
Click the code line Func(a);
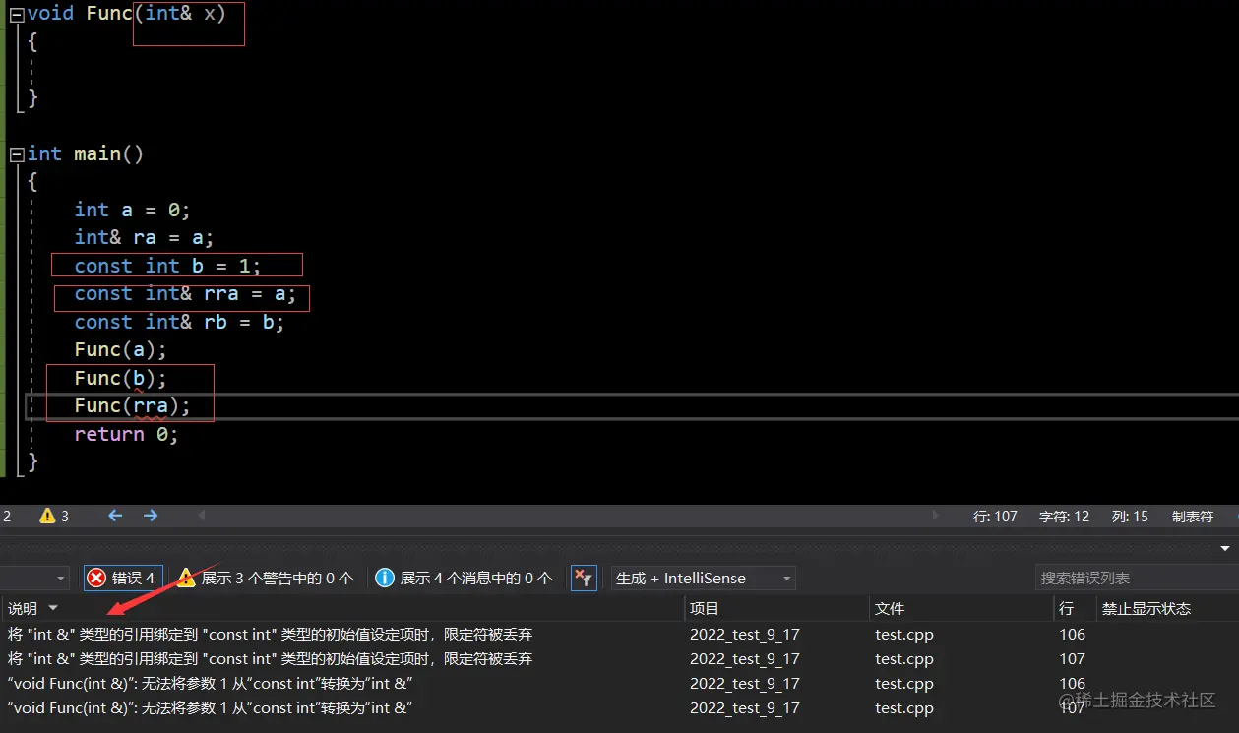pyautogui.click(x=121, y=350)
